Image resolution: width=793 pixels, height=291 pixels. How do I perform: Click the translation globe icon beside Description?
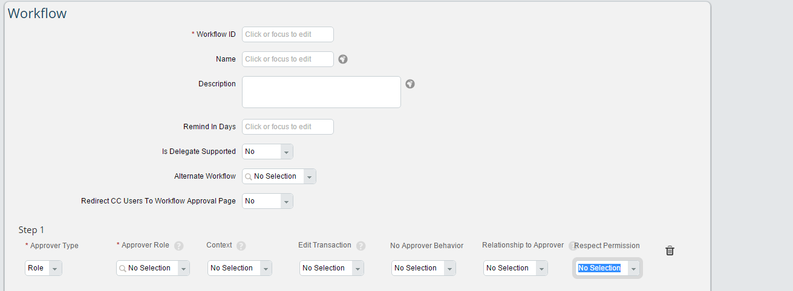coord(410,84)
